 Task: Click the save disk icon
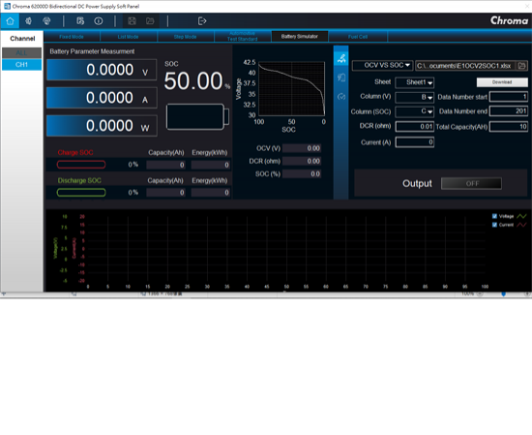tap(132, 21)
